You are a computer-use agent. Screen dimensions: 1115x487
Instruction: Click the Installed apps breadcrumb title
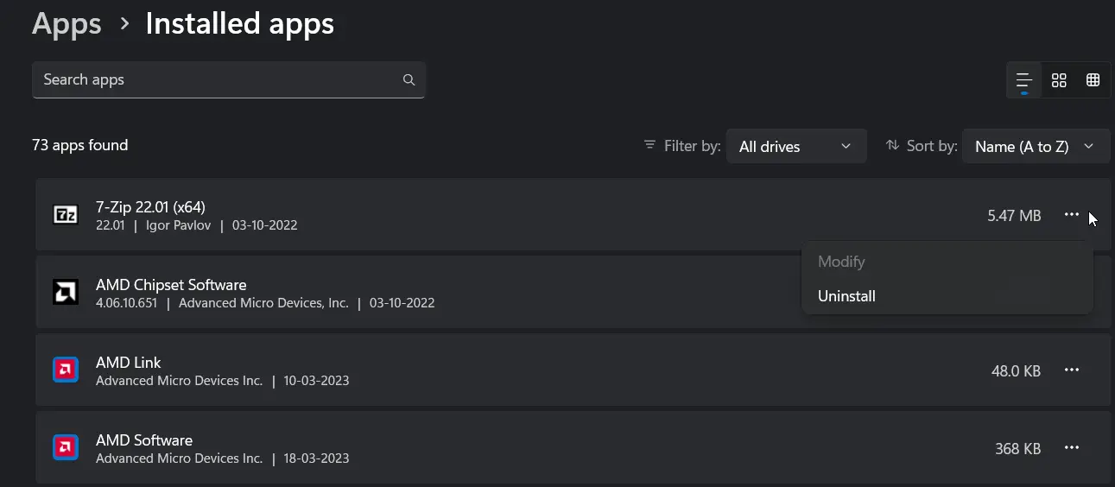coord(239,23)
